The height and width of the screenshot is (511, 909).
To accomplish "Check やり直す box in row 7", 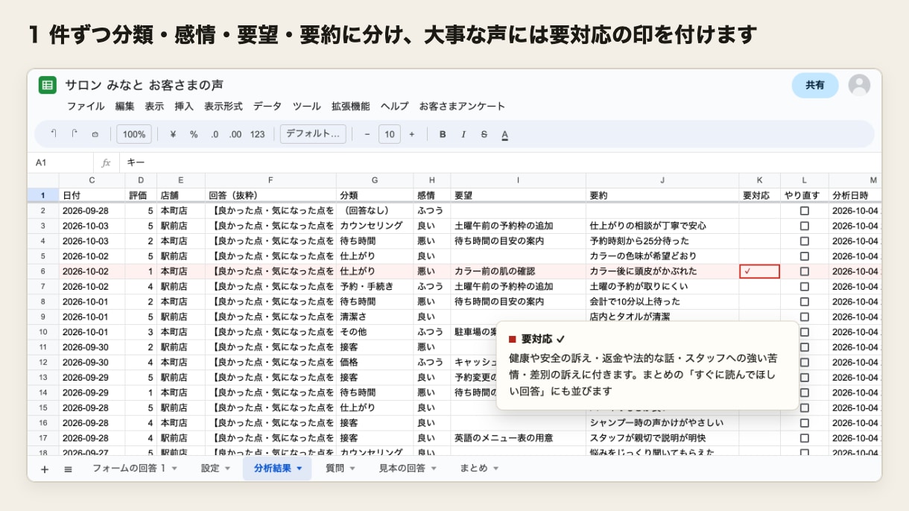I will point(804,287).
